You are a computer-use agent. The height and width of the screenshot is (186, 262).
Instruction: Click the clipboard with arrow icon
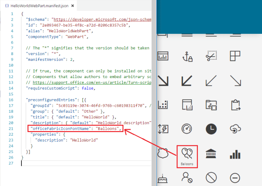pos(236,105)
